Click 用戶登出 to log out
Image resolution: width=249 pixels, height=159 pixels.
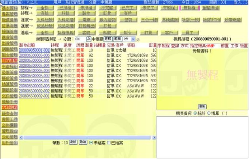pyautogui.click(x=9, y=143)
